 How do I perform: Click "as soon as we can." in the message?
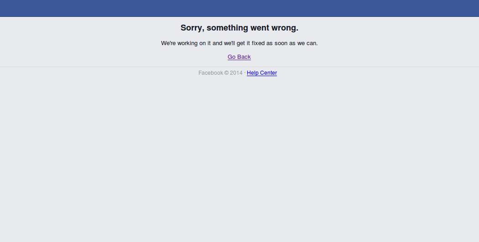(x=292, y=43)
